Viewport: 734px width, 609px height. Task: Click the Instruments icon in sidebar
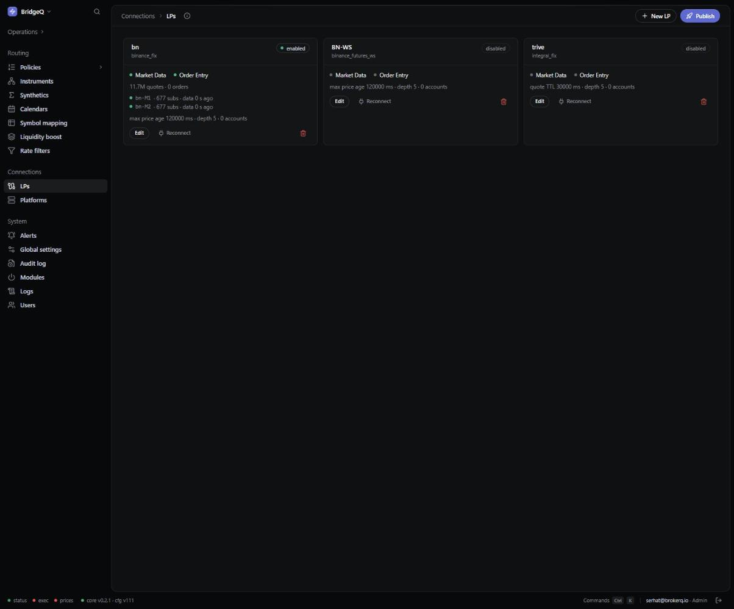tap(12, 81)
